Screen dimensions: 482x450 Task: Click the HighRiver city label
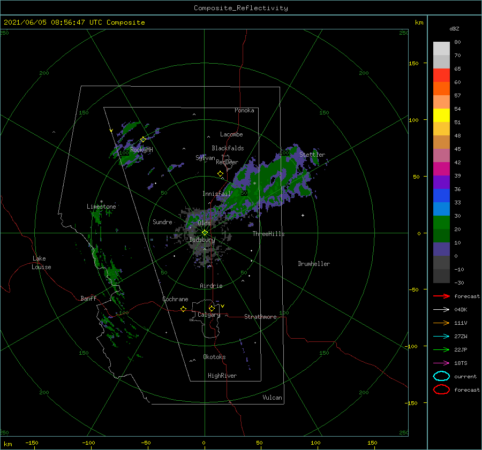[222, 376]
